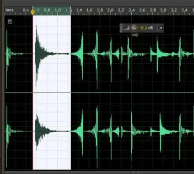Click the volume adjust knob in the HUD
The image size is (194, 174).
(134, 28)
